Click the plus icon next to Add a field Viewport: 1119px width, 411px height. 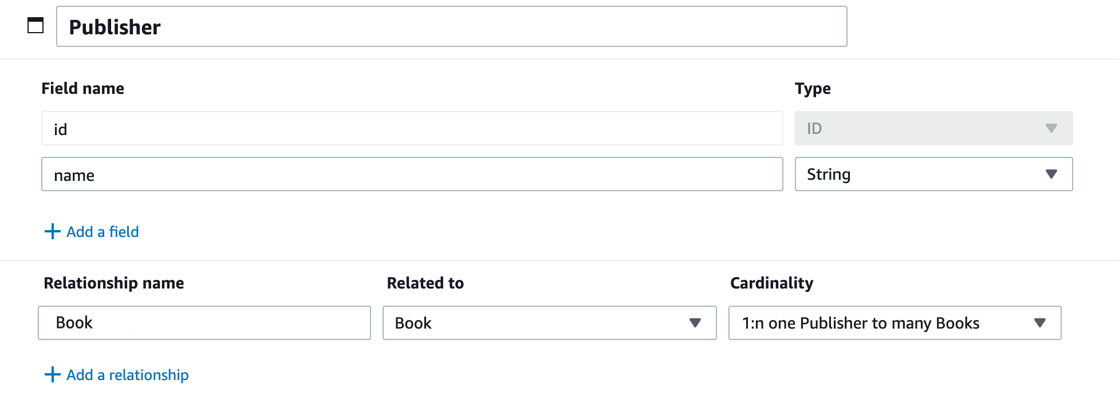[52, 231]
